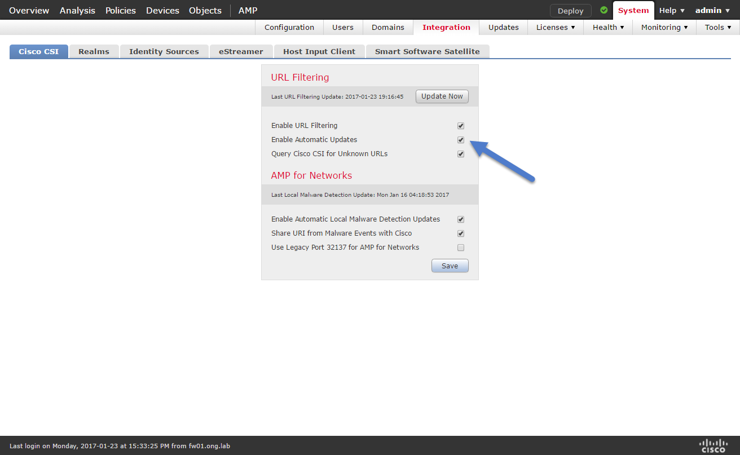
Task: Enable Use Legacy Port 32137 checkbox
Action: [461, 248]
